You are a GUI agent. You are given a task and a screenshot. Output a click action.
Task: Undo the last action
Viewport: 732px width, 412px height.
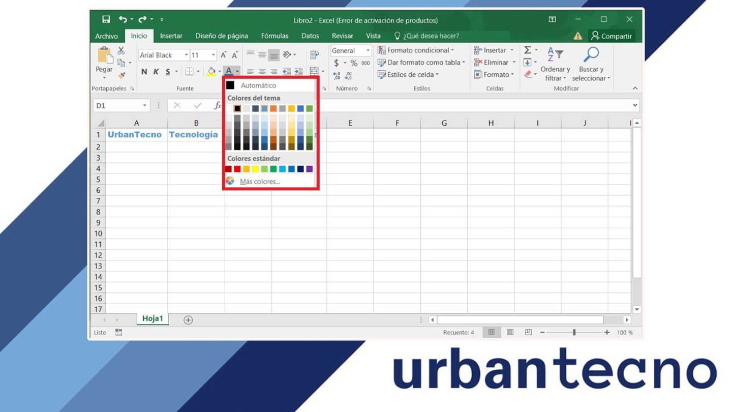click(123, 19)
